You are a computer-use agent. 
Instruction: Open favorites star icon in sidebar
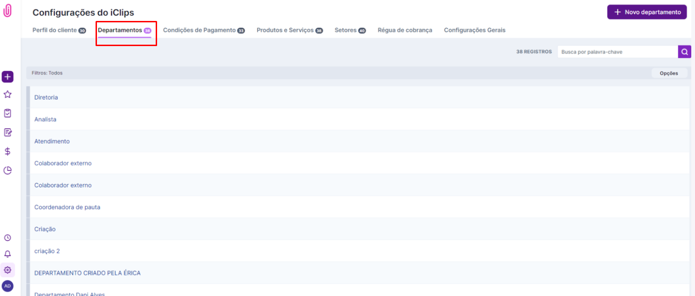point(7,94)
